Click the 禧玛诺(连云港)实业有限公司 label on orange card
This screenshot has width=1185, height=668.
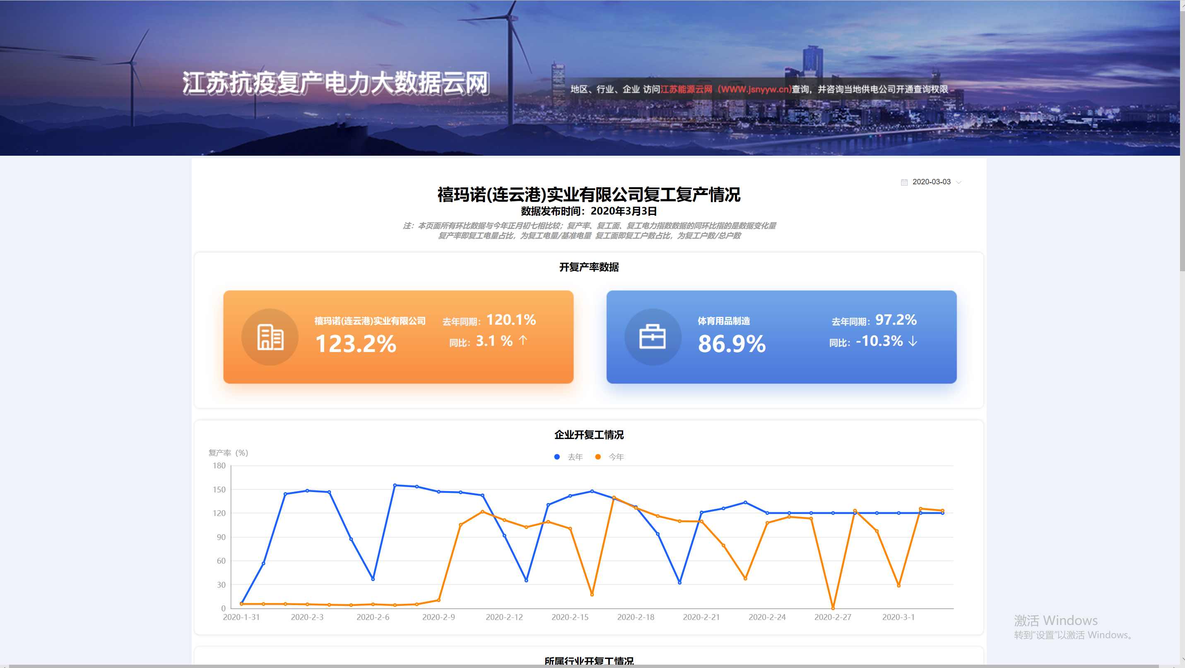coord(370,321)
